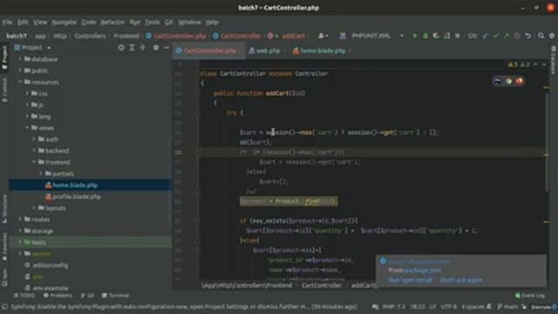558x314 pixels.
Task: Open the Refactor menu
Action: click(x=112, y=22)
